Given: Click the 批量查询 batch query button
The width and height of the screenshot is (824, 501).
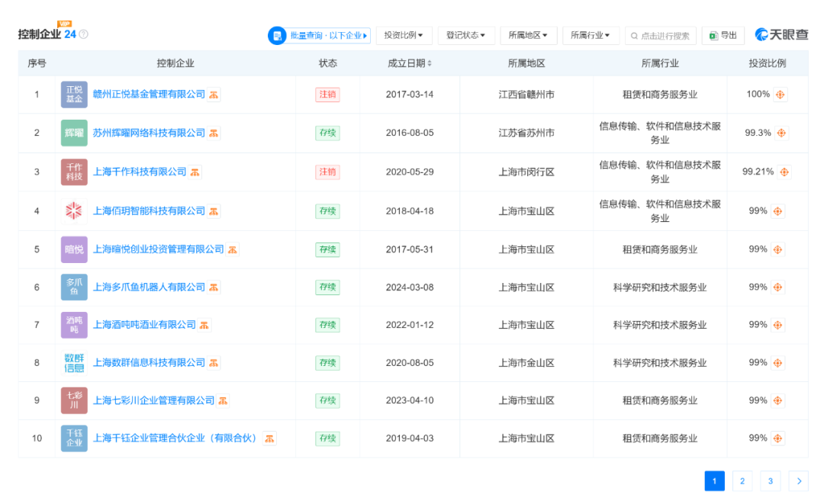Looking at the screenshot, I should [319, 36].
